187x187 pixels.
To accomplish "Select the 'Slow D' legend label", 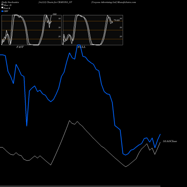I will (x=7, y=5).
